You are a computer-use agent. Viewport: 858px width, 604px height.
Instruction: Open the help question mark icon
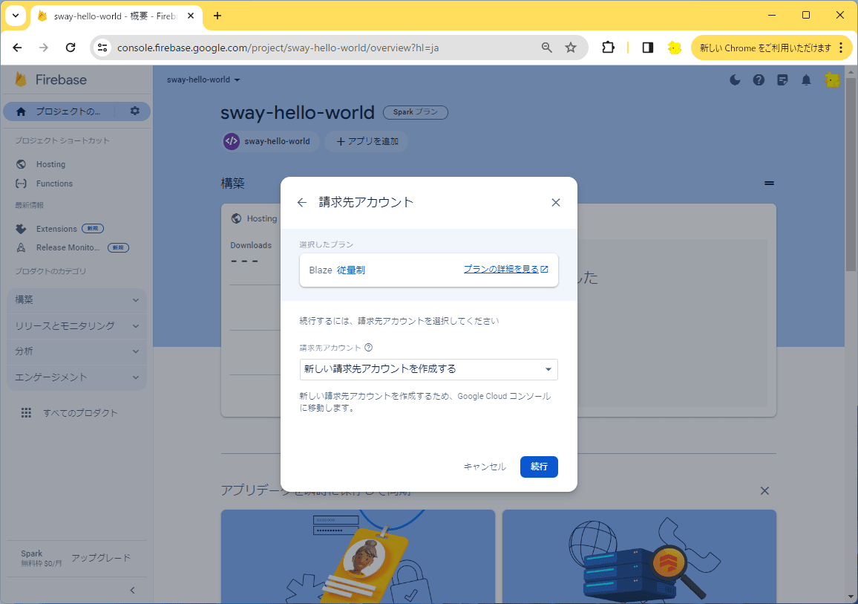tap(759, 80)
